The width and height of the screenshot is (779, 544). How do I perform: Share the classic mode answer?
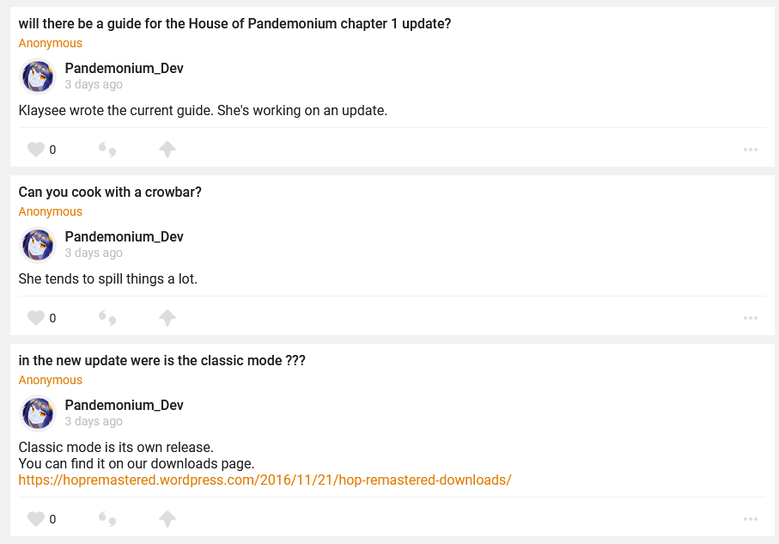[167, 519]
